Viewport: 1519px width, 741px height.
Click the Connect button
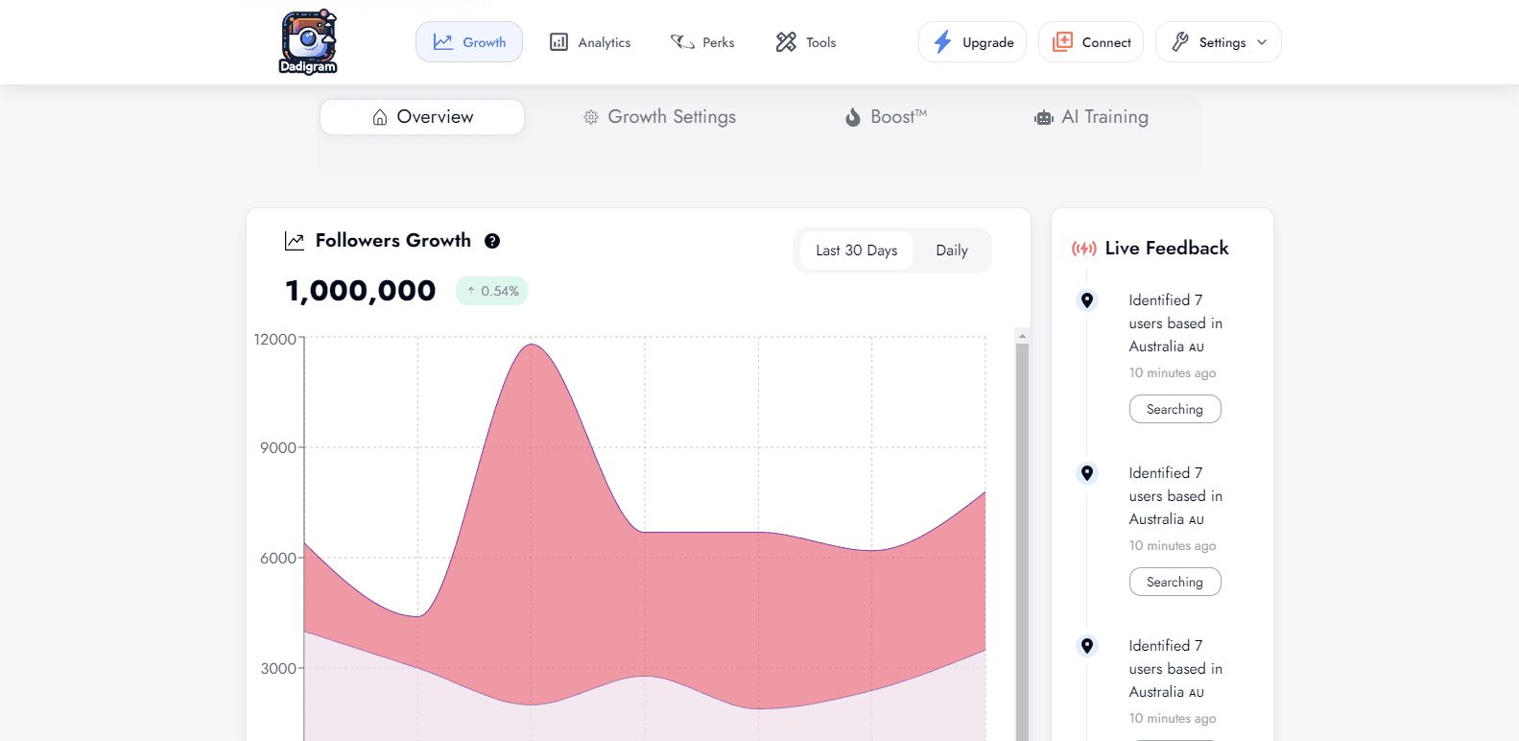point(1091,42)
